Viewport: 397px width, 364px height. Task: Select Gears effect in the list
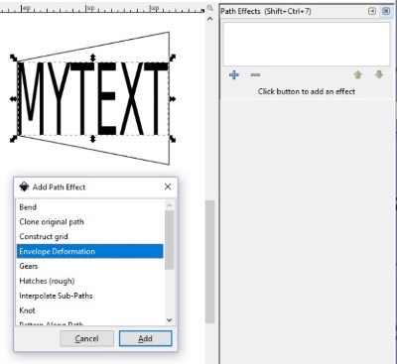point(90,266)
